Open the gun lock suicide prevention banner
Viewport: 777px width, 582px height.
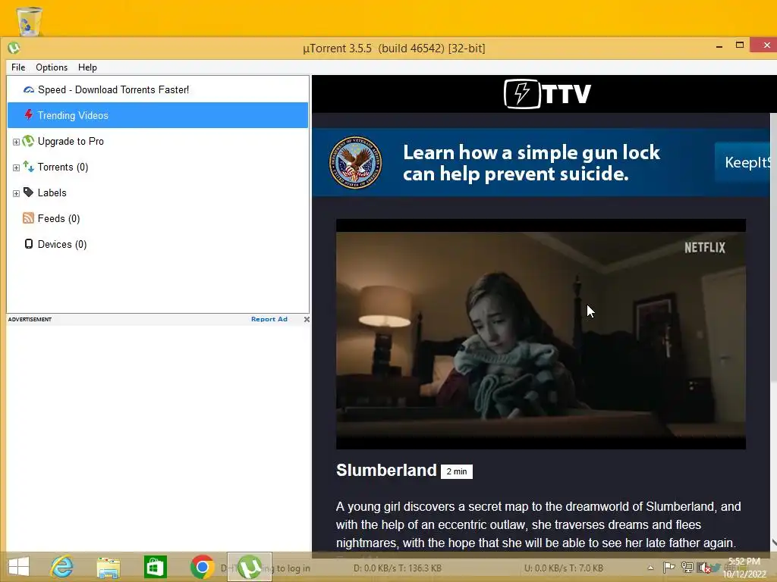click(x=540, y=162)
